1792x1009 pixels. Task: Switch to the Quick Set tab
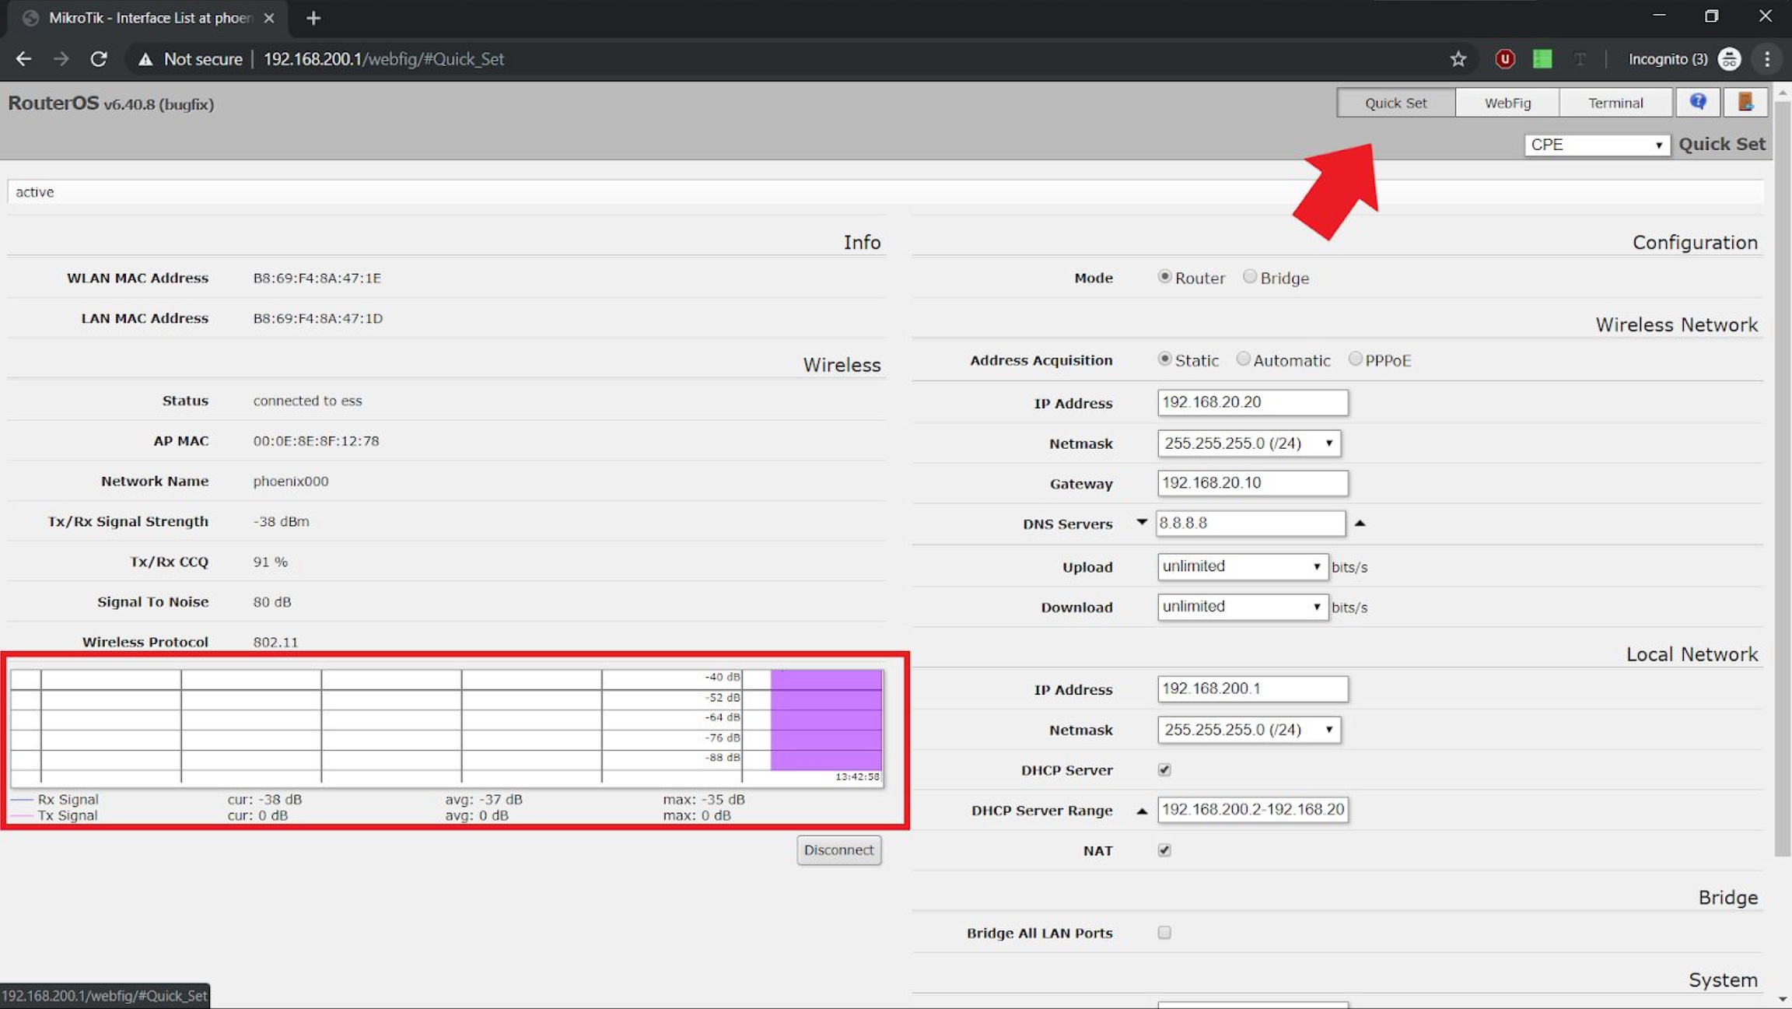point(1396,103)
